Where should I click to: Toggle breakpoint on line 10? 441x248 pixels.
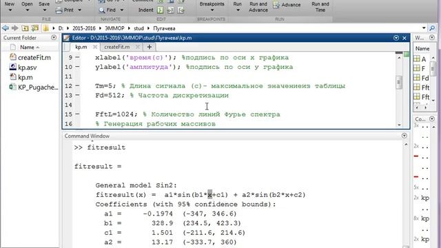[x=77, y=67]
